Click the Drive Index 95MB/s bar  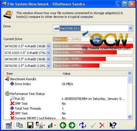93,59
